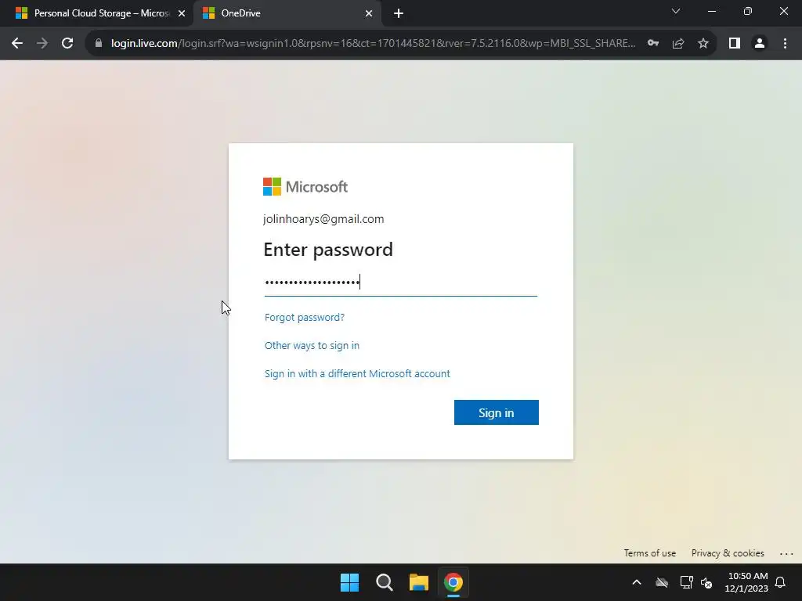The height and width of the screenshot is (601, 802).
Task: Share this page from the address bar
Action: [x=678, y=44]
